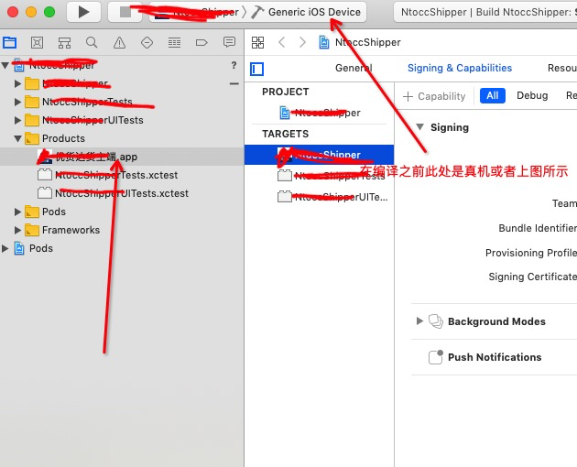Collapse the Products folder
Viewport: 577px width, 467px height.
pos(17,138)
